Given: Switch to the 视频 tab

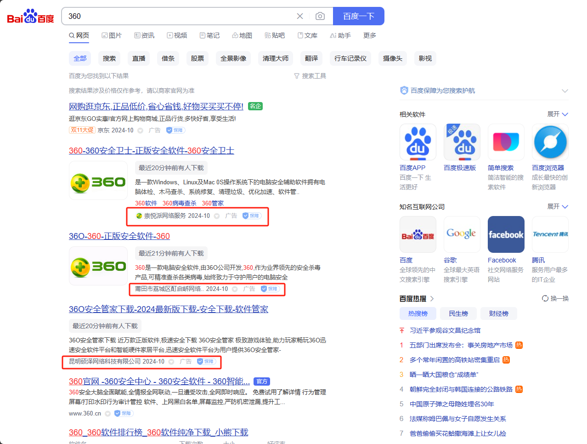Looking at the screenshot, I should (177, 35).
